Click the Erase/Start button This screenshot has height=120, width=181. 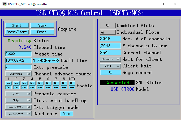coord(17,32)
